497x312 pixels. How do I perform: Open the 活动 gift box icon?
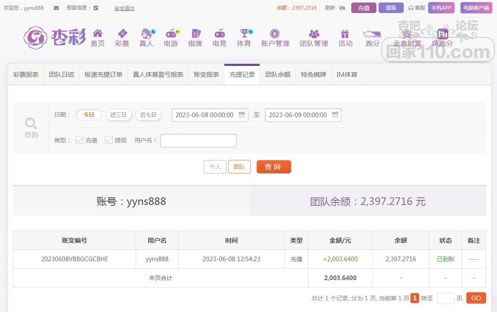(x=345, y=34)
